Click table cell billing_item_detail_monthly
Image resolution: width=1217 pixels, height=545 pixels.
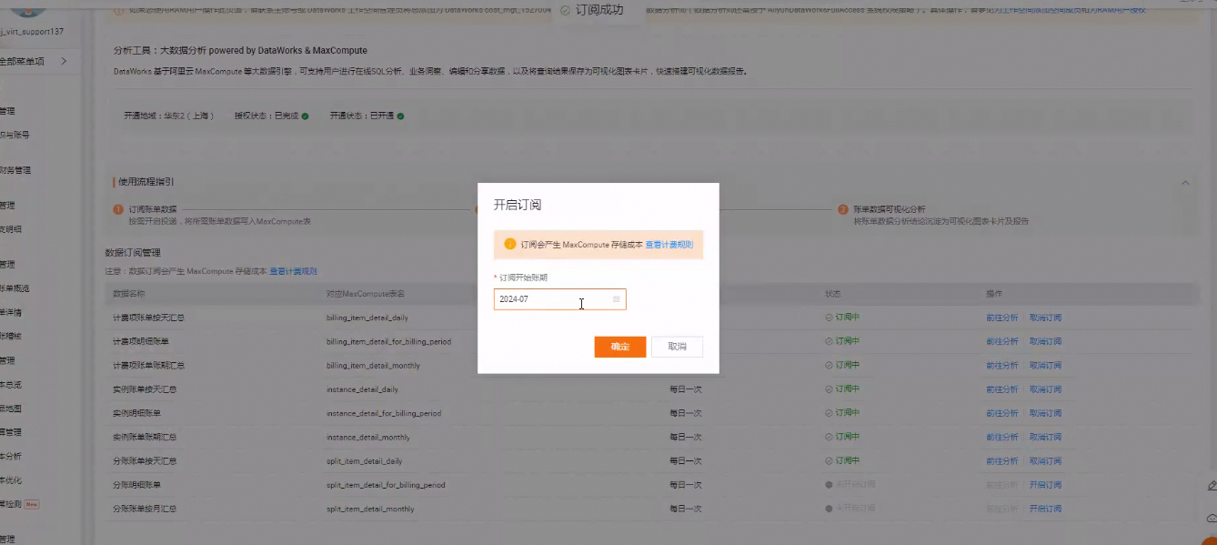coord(373,365)
